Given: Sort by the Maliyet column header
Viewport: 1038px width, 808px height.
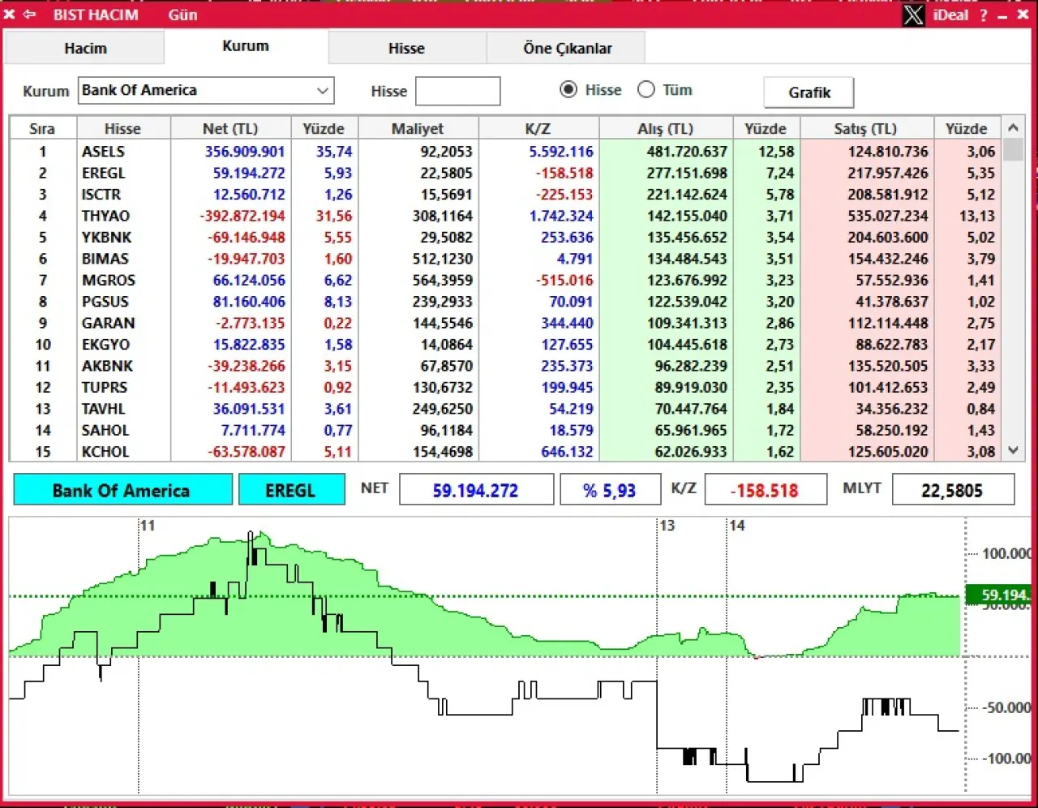Looking at the screenshot, I should (x=418, y=129).
